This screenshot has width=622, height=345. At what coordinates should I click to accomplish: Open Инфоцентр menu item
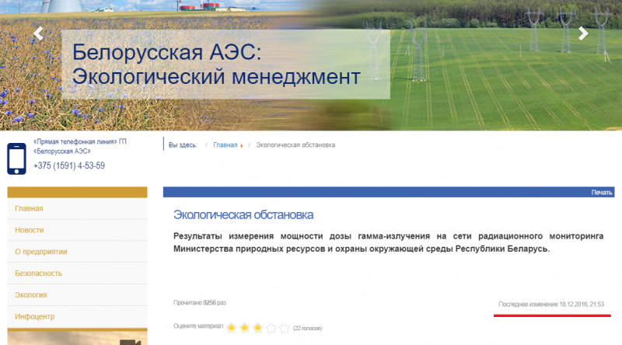[x=77, y=316]
